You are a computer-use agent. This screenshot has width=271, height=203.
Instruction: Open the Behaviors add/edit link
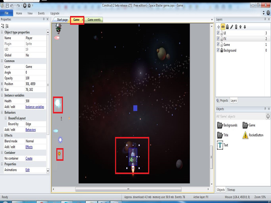(x=30, y=130)
